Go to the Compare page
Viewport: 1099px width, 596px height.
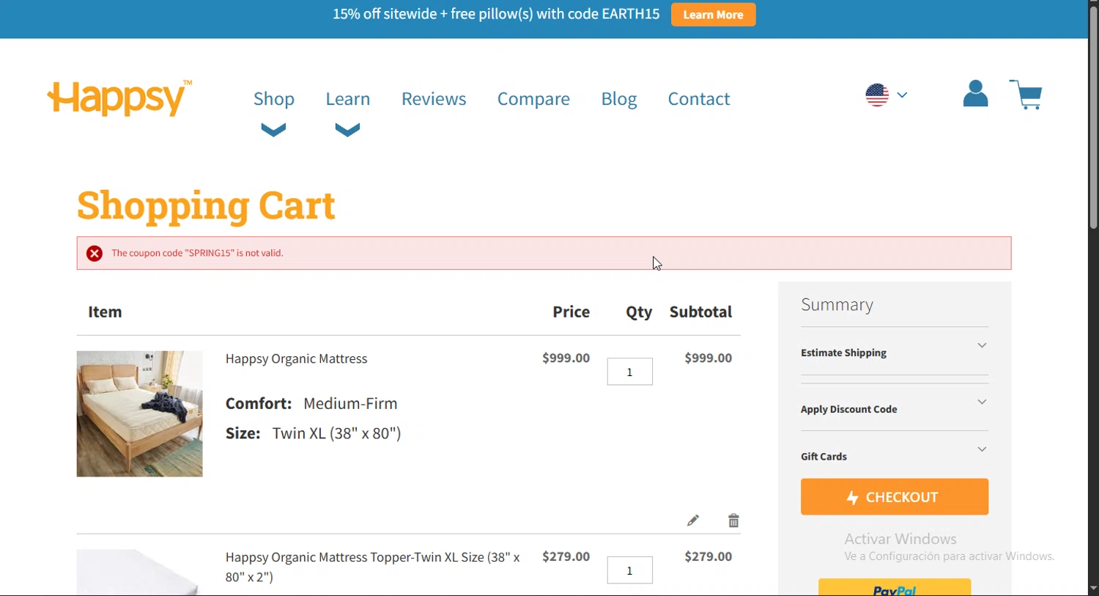tap(533, 99)
